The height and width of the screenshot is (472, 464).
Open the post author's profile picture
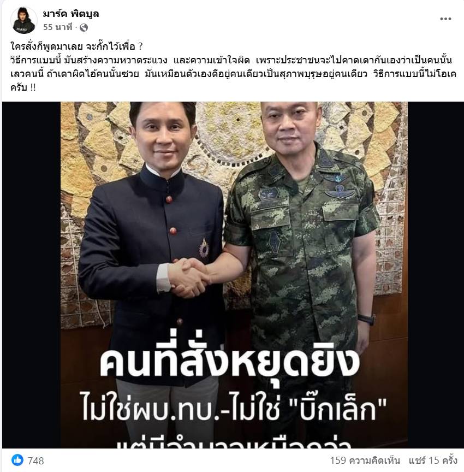pos(24,20)
